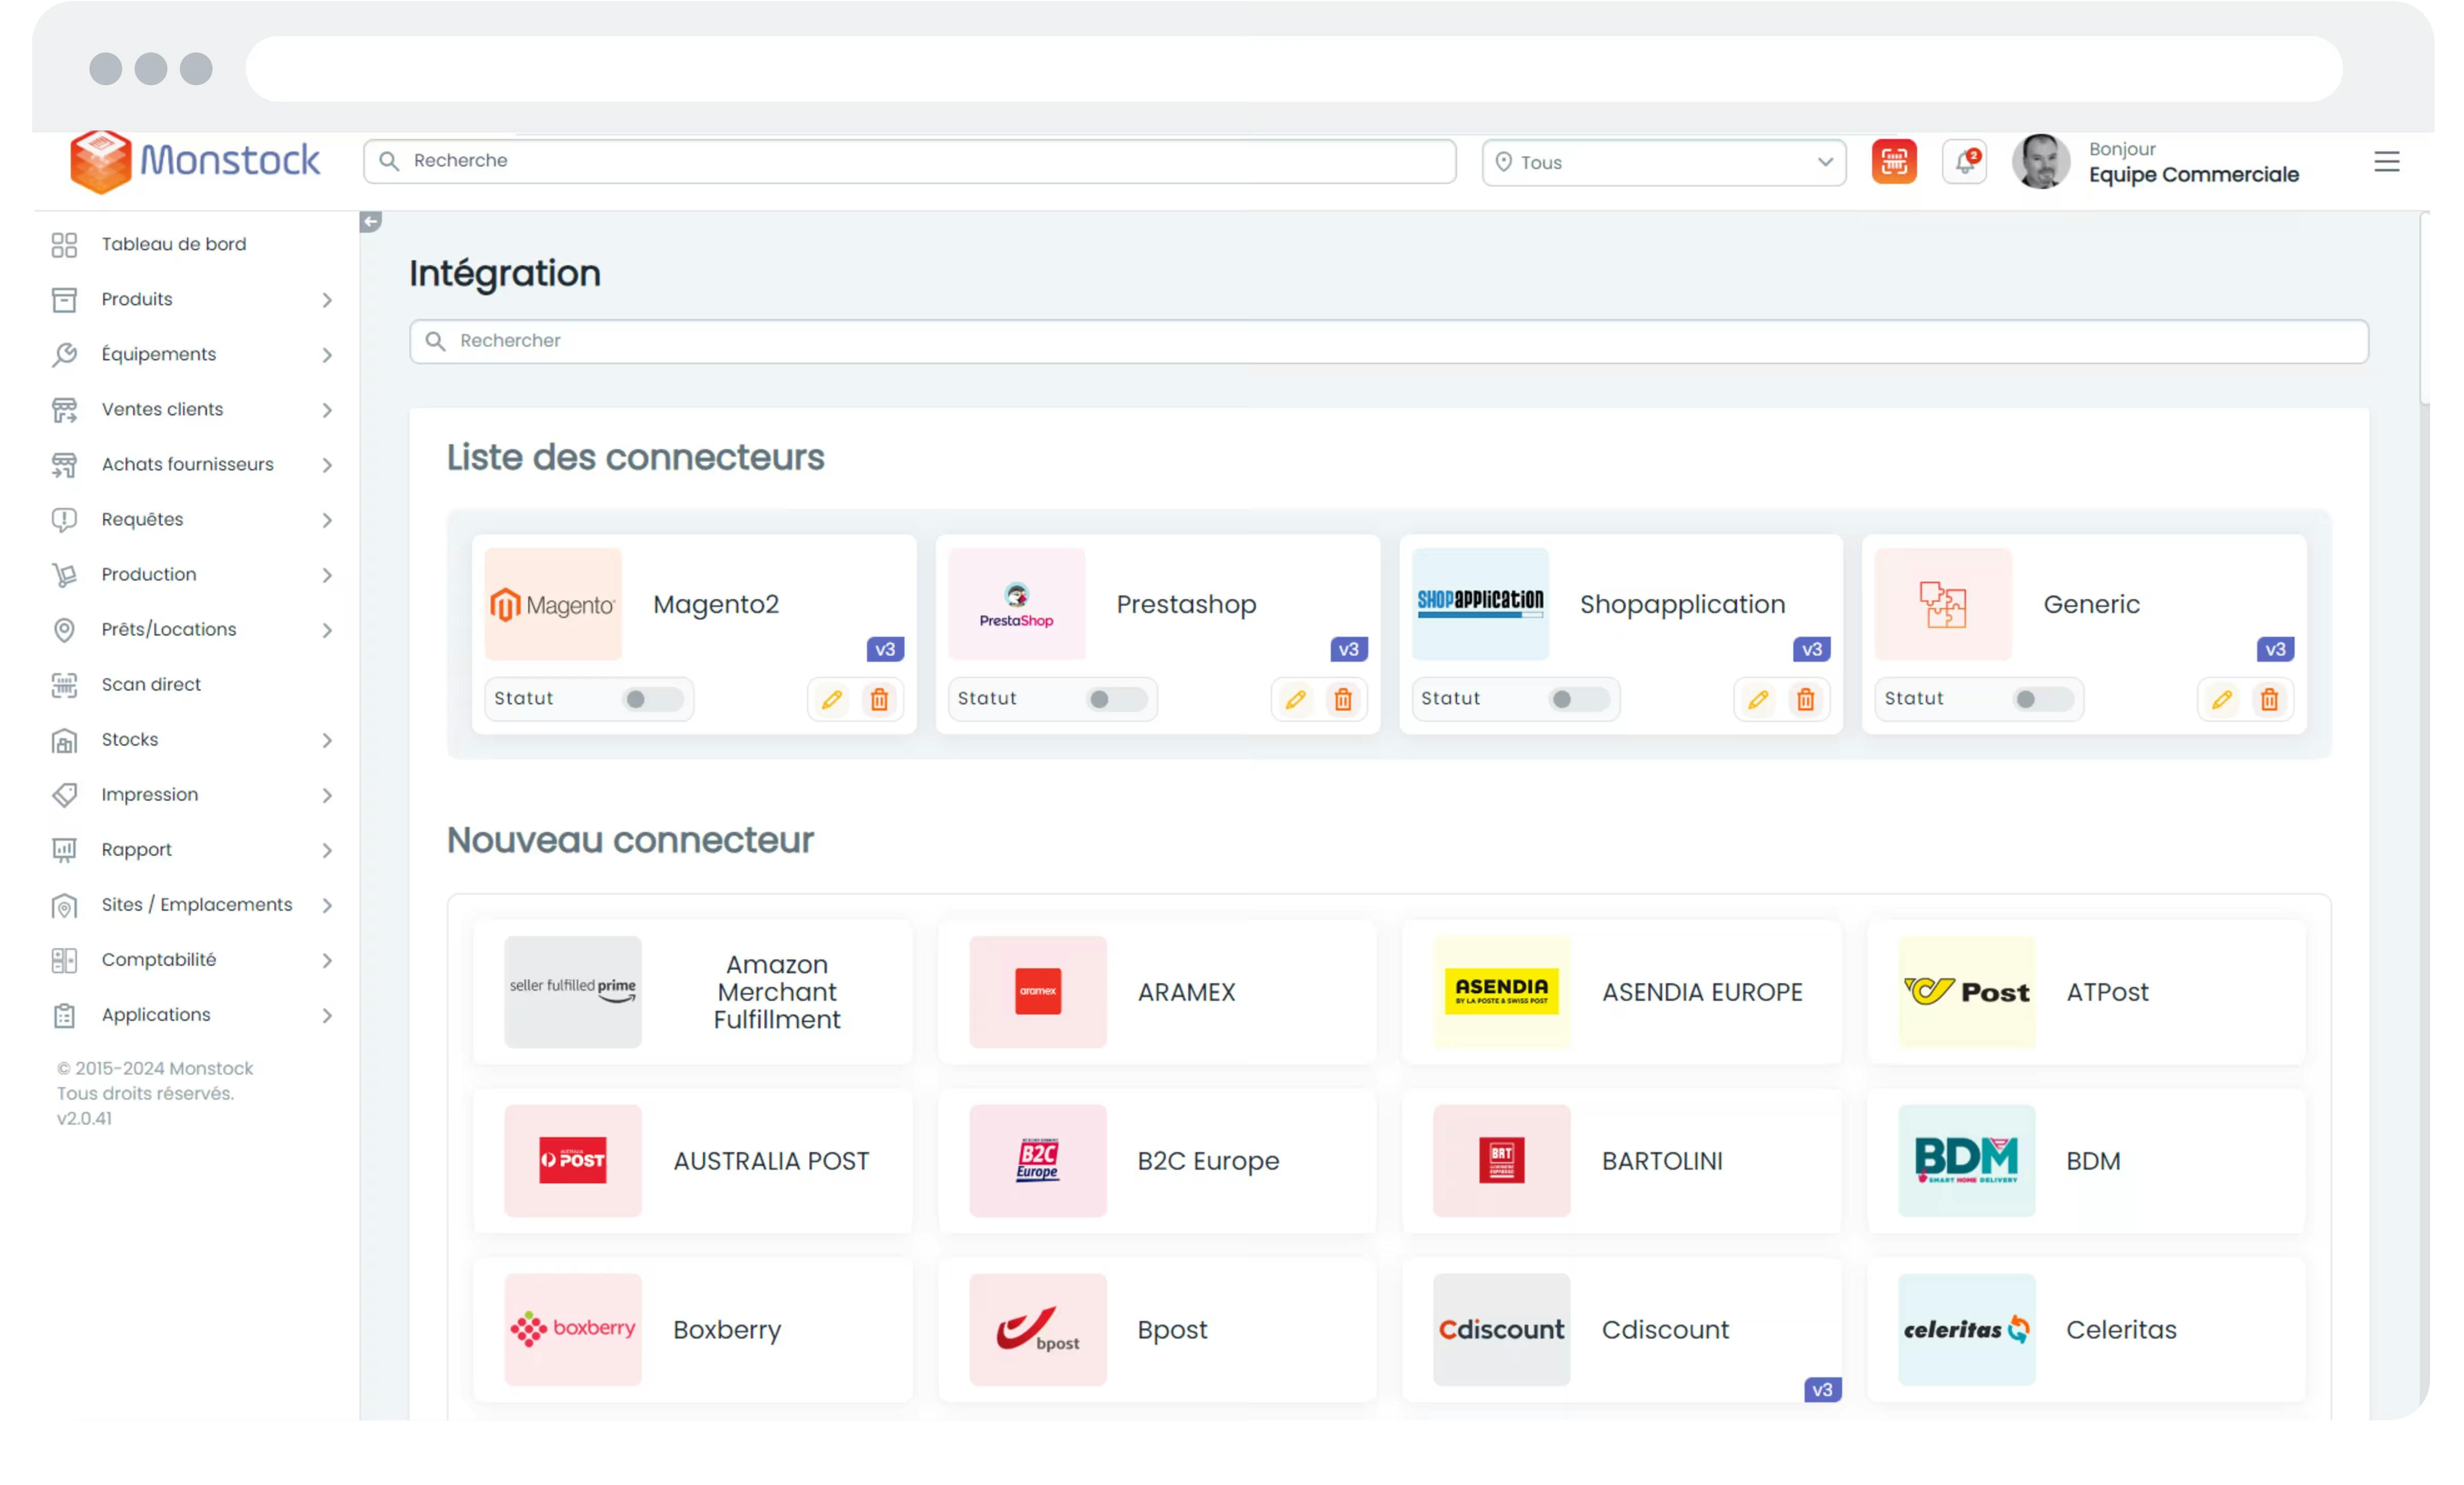The height and width of the screenshot is (1485, 2464).
Task: Add the ARAMEX connector
Action: coord(1157,992)
